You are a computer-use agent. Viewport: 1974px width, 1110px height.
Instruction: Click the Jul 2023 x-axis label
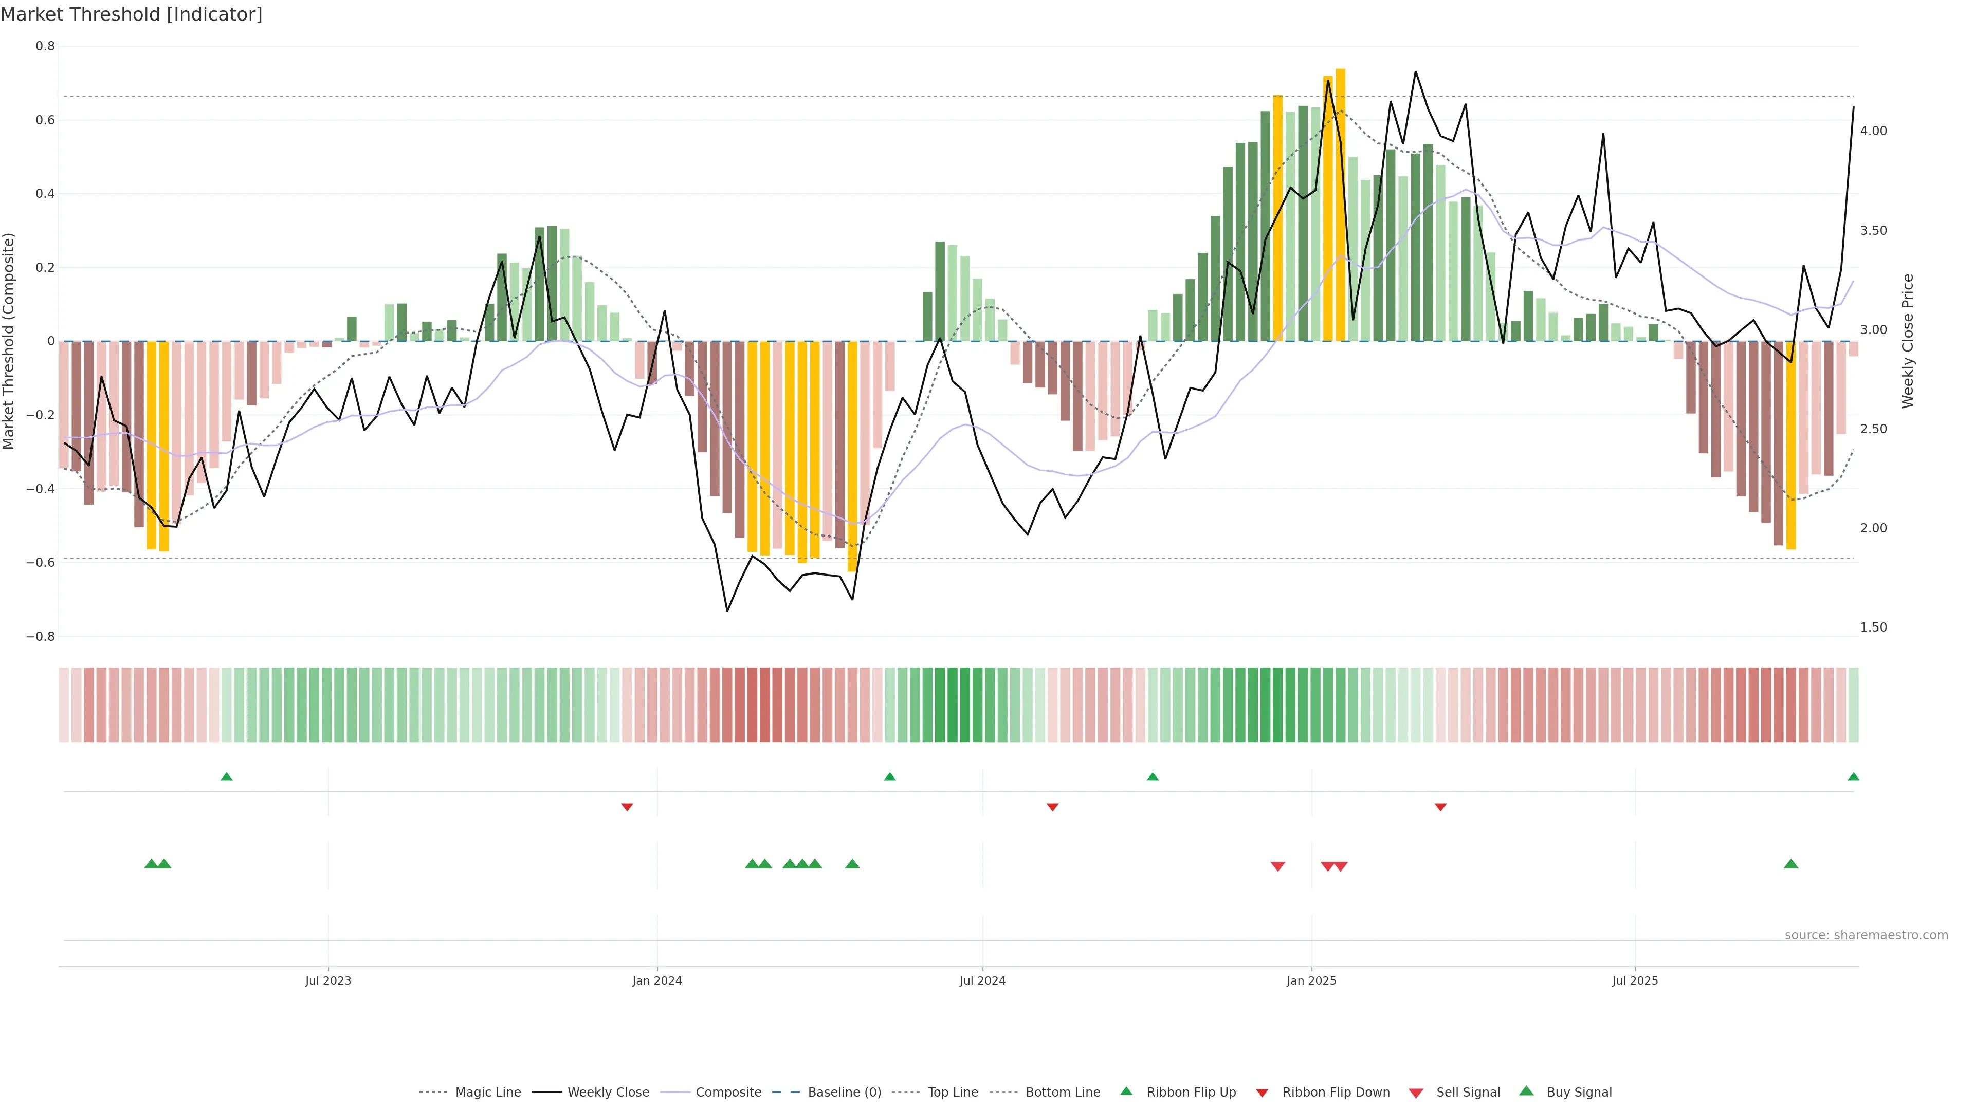(x=328, y=980)
